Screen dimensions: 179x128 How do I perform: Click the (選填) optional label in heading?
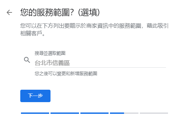(89, 12)
